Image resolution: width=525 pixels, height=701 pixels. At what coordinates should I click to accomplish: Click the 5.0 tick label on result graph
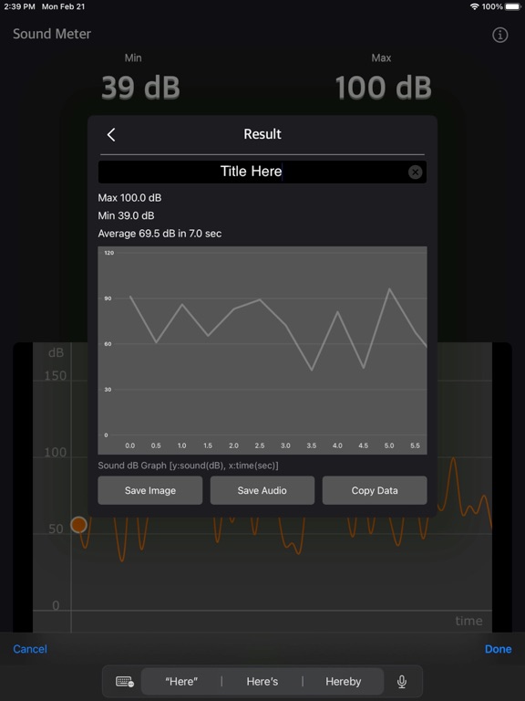tap(389, 445)
